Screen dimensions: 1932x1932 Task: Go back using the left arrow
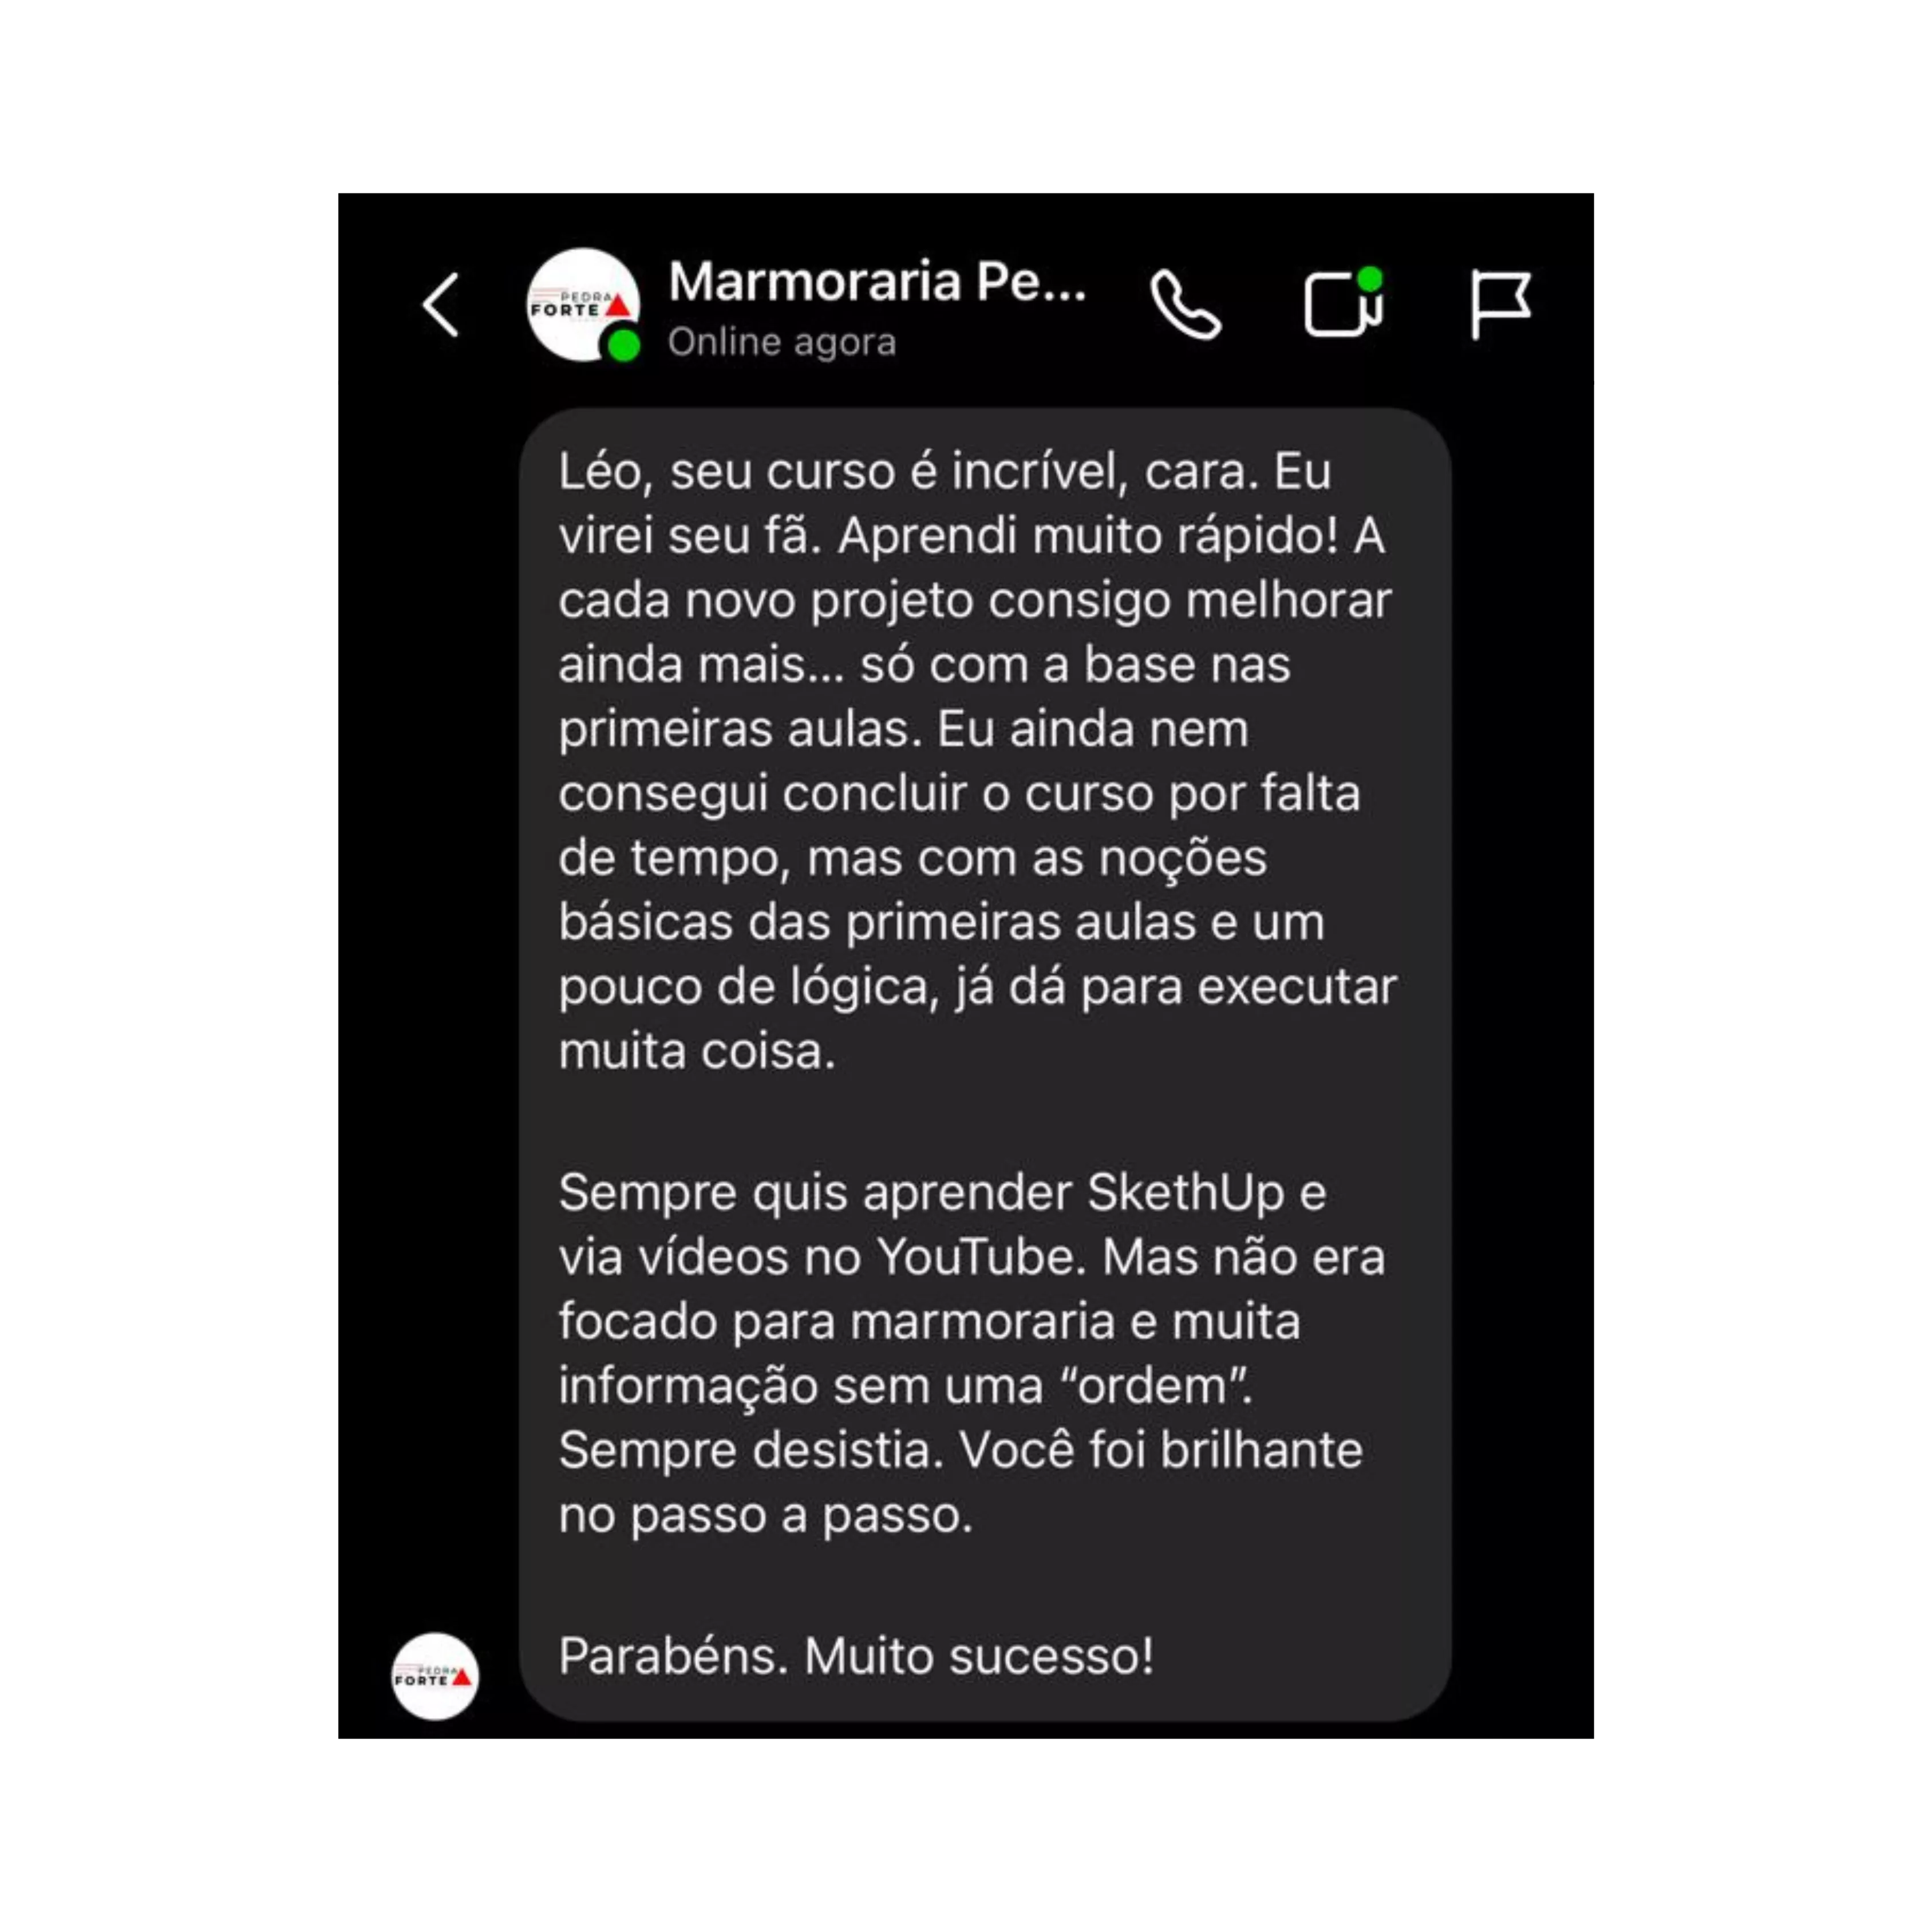coord(441,305)
